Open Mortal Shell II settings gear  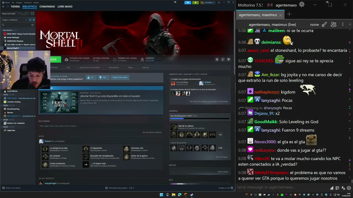click(217, 59)
